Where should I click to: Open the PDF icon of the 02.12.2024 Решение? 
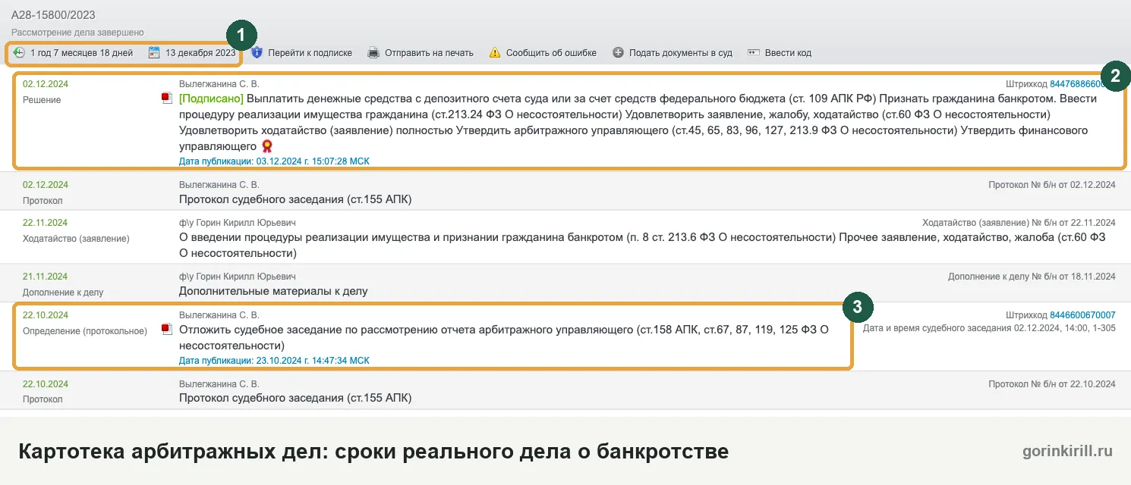(167, 99)
